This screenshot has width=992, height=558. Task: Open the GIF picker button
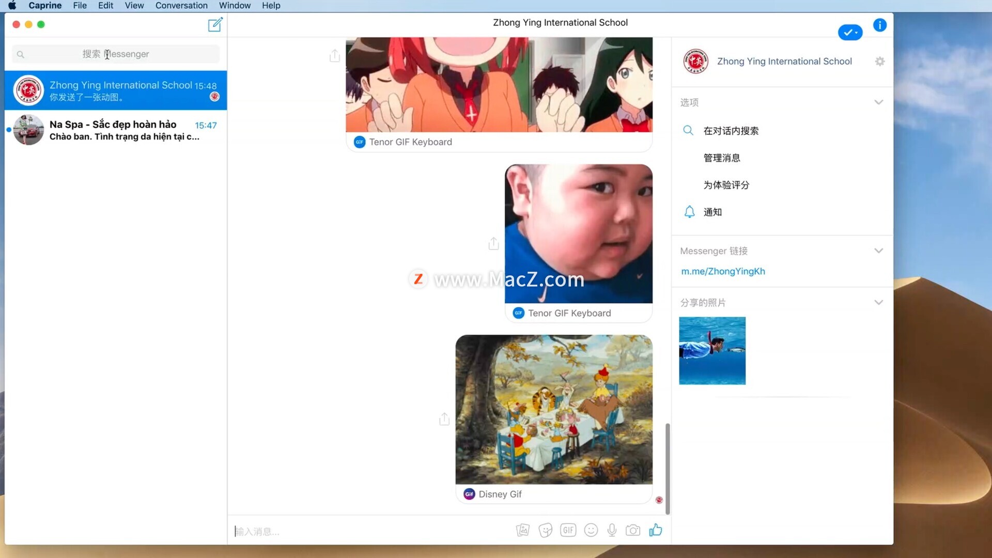pos(568,530)
